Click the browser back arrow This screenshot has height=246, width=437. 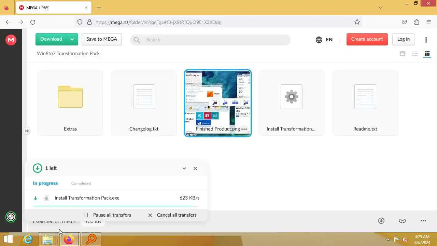[8, 22]
